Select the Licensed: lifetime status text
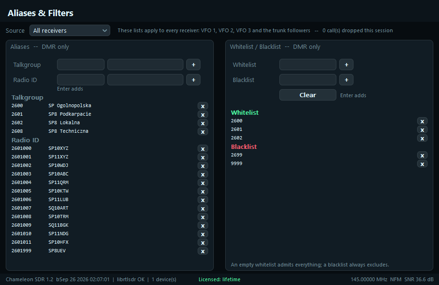Screen dimensions: 439x285 click(x=219, y=279)
